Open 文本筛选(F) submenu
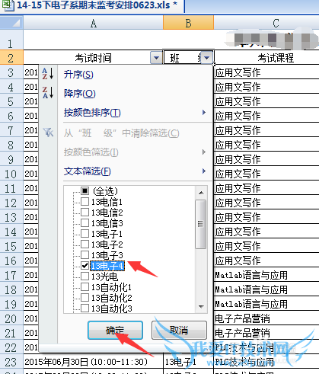This screenshot has width=319, height=374. (x=88, y=171)
